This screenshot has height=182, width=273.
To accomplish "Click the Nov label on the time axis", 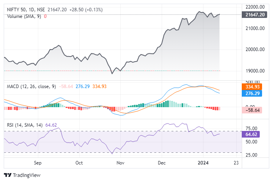I will tap(120, 163).
